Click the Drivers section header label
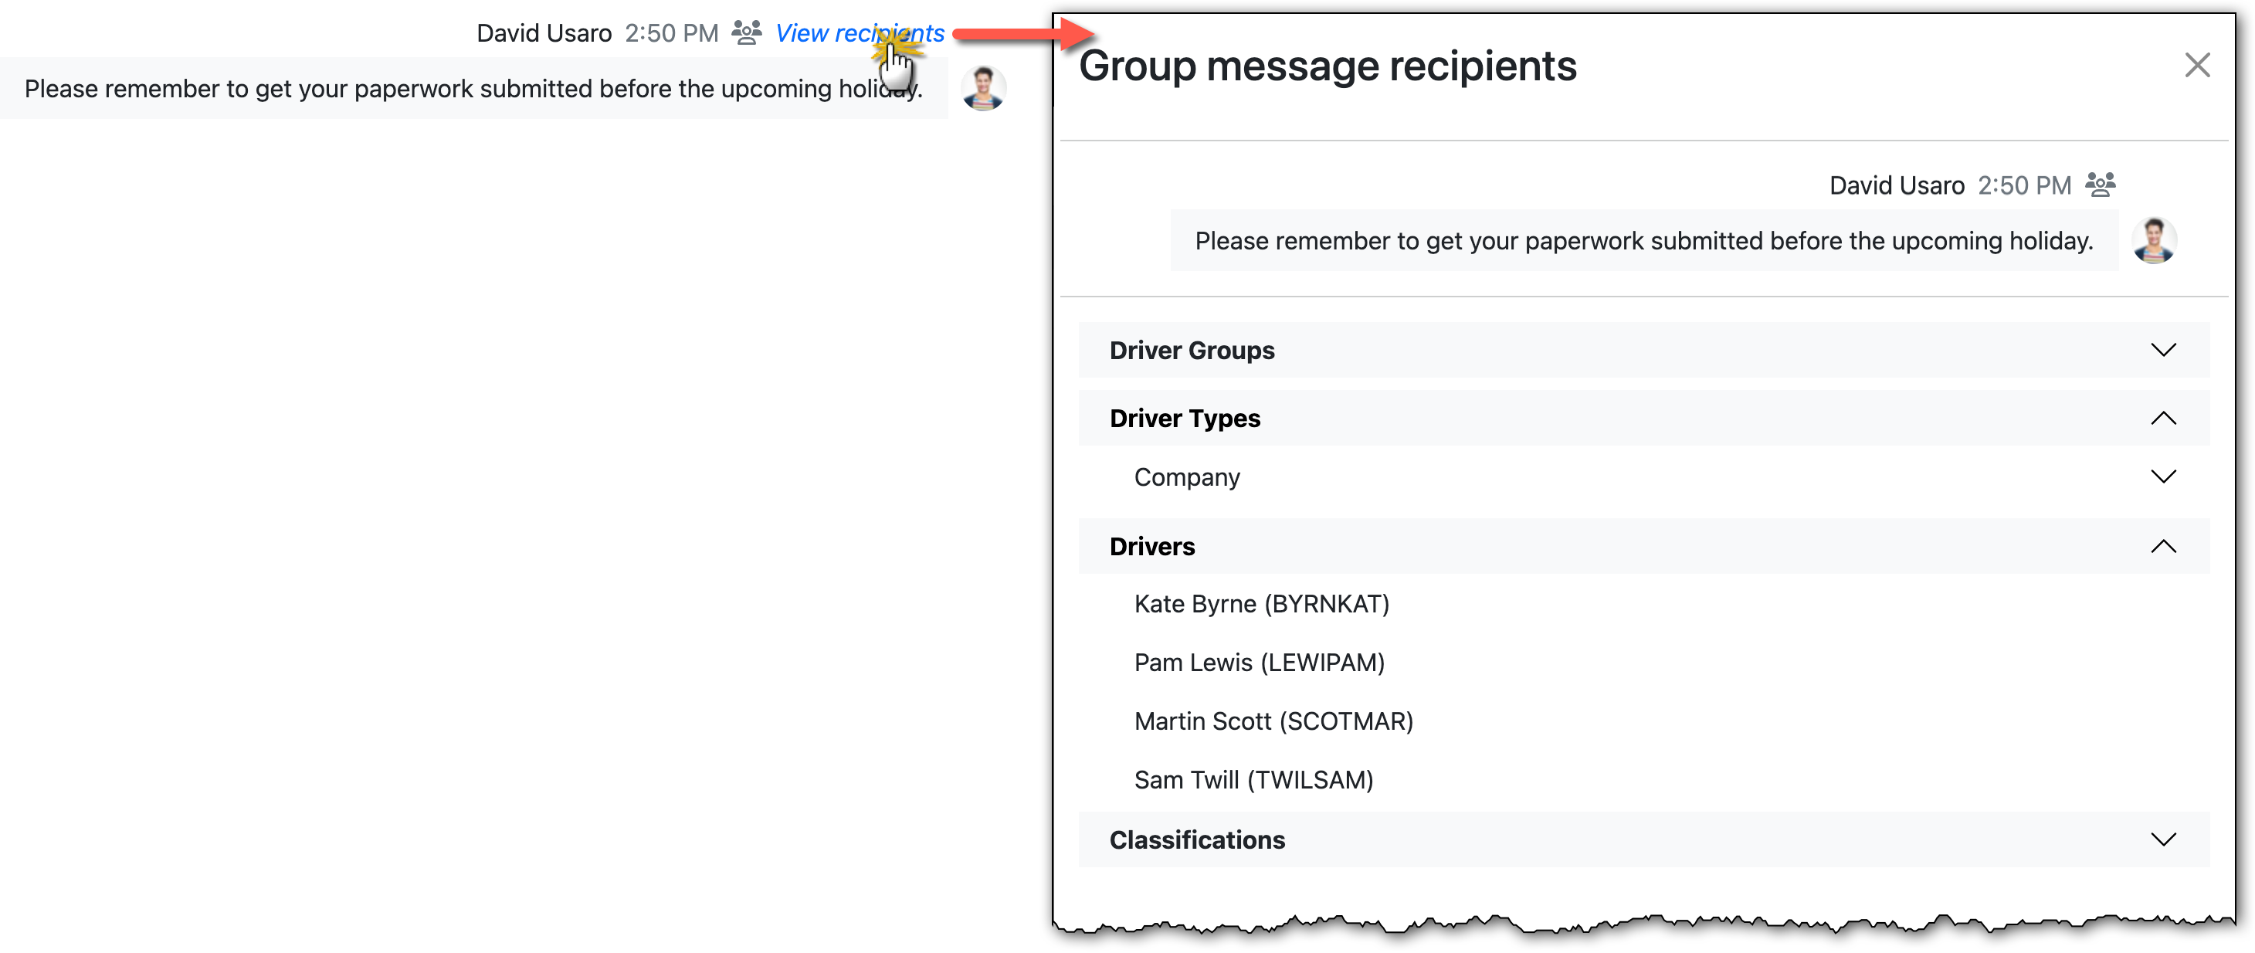Viewport: 2255px width, 953px height. tap(1152, 546)
